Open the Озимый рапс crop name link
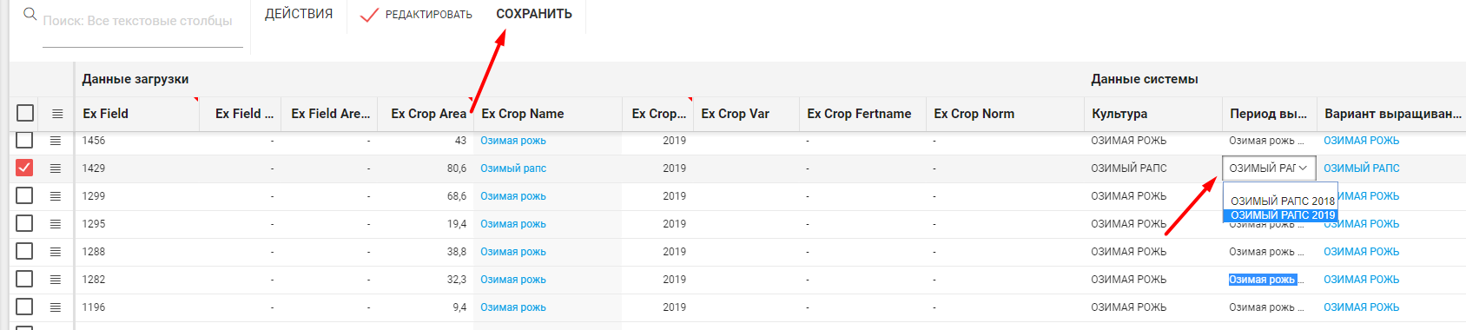Screen dimensions: 1466x330 click(513, 168)
